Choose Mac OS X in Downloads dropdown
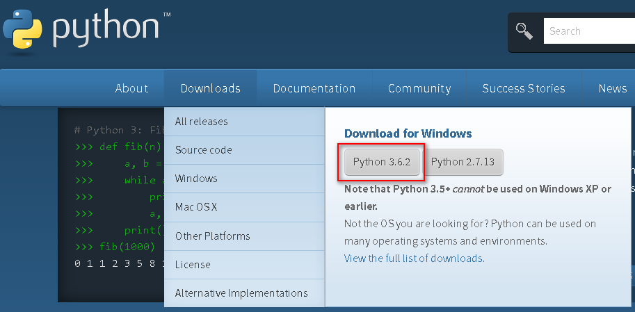 click(x=244, y=207)
